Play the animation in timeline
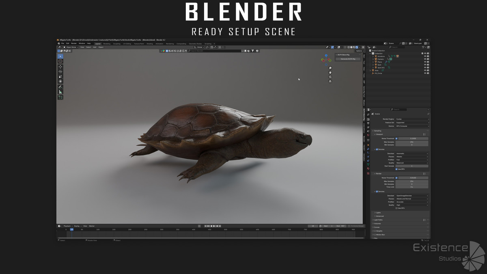 pyautogui.click(x=214, y=226)
